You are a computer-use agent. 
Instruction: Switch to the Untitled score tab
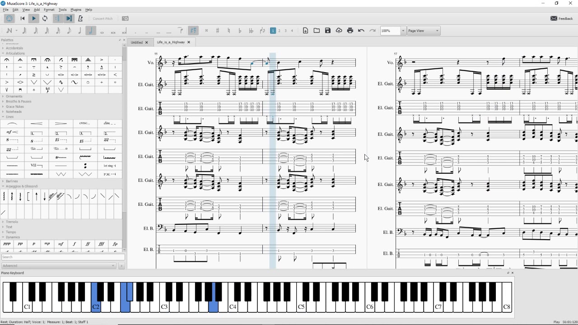136,42
